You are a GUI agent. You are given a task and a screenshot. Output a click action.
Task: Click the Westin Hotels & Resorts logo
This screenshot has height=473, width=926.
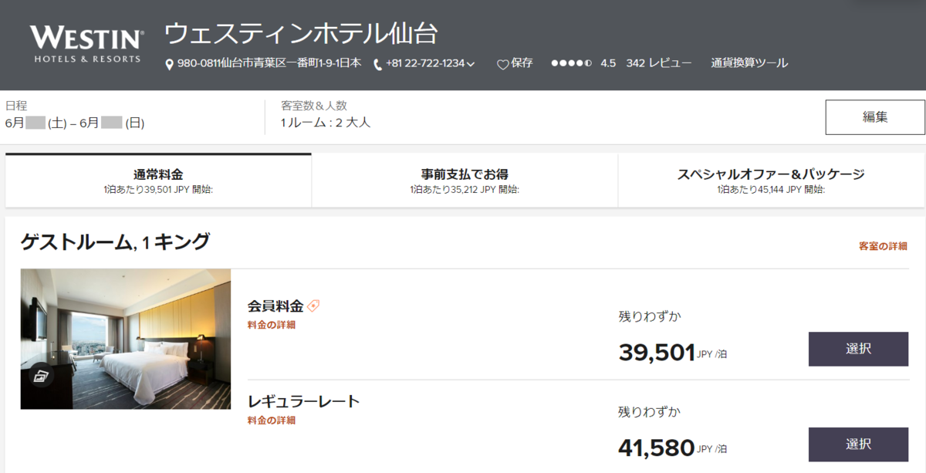tap(86, 44)
